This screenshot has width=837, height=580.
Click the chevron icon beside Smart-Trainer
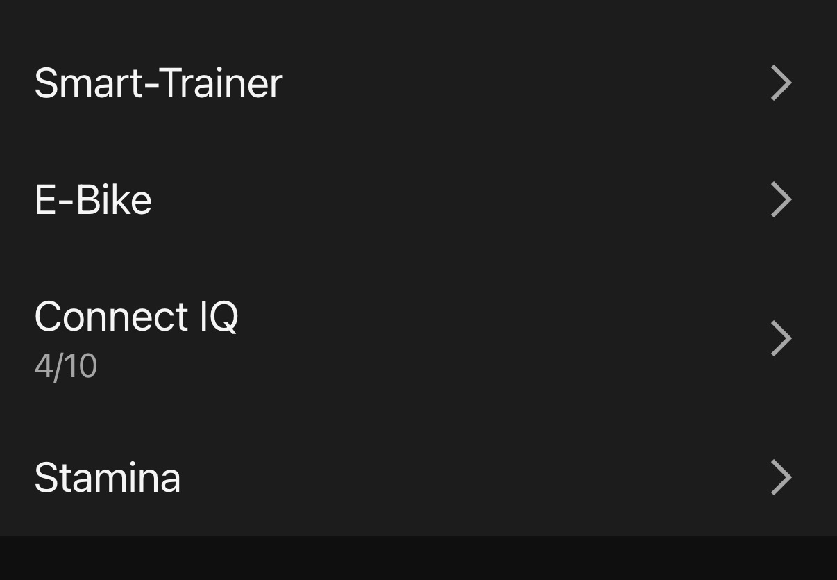(781, 83)
